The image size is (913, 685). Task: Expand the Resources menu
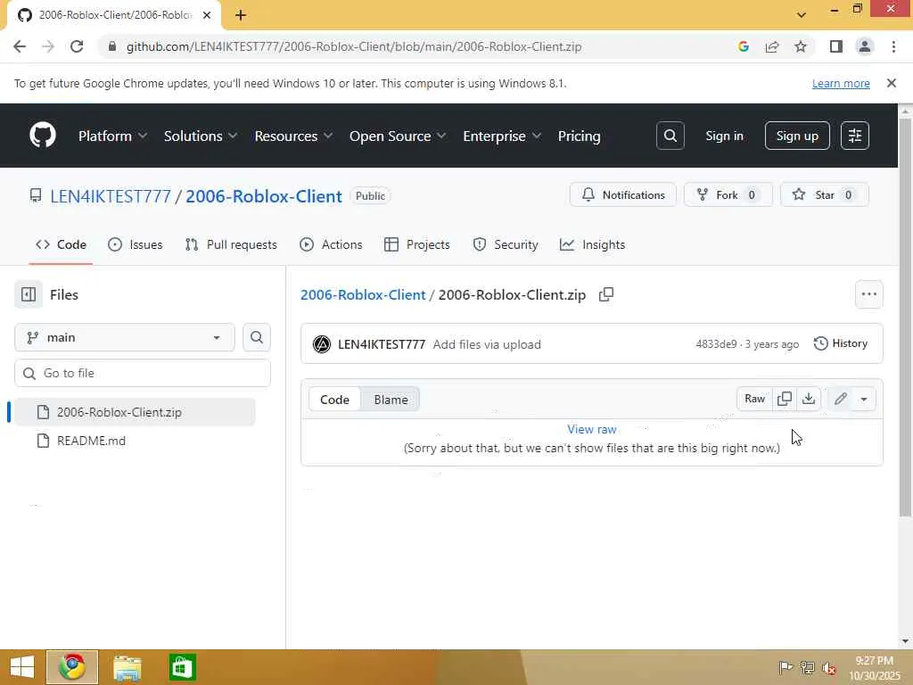293,136
